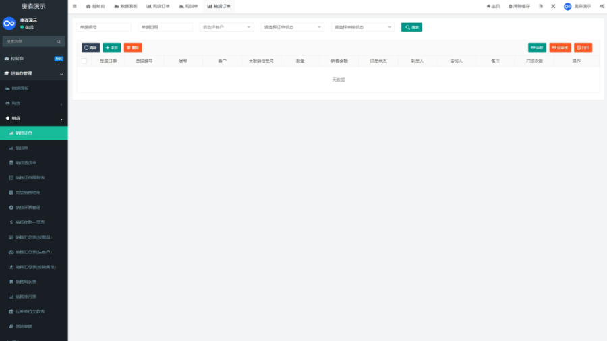
Task: Open the 请选择客户 customer dropdown
Action: tap(227, 27)
